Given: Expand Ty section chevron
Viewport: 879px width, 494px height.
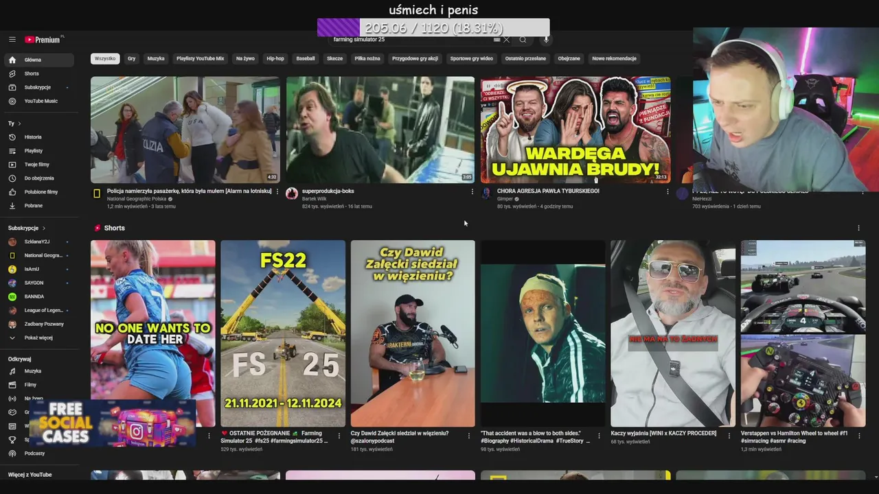Looking at the screenshot, I should (x=19, y=123).
